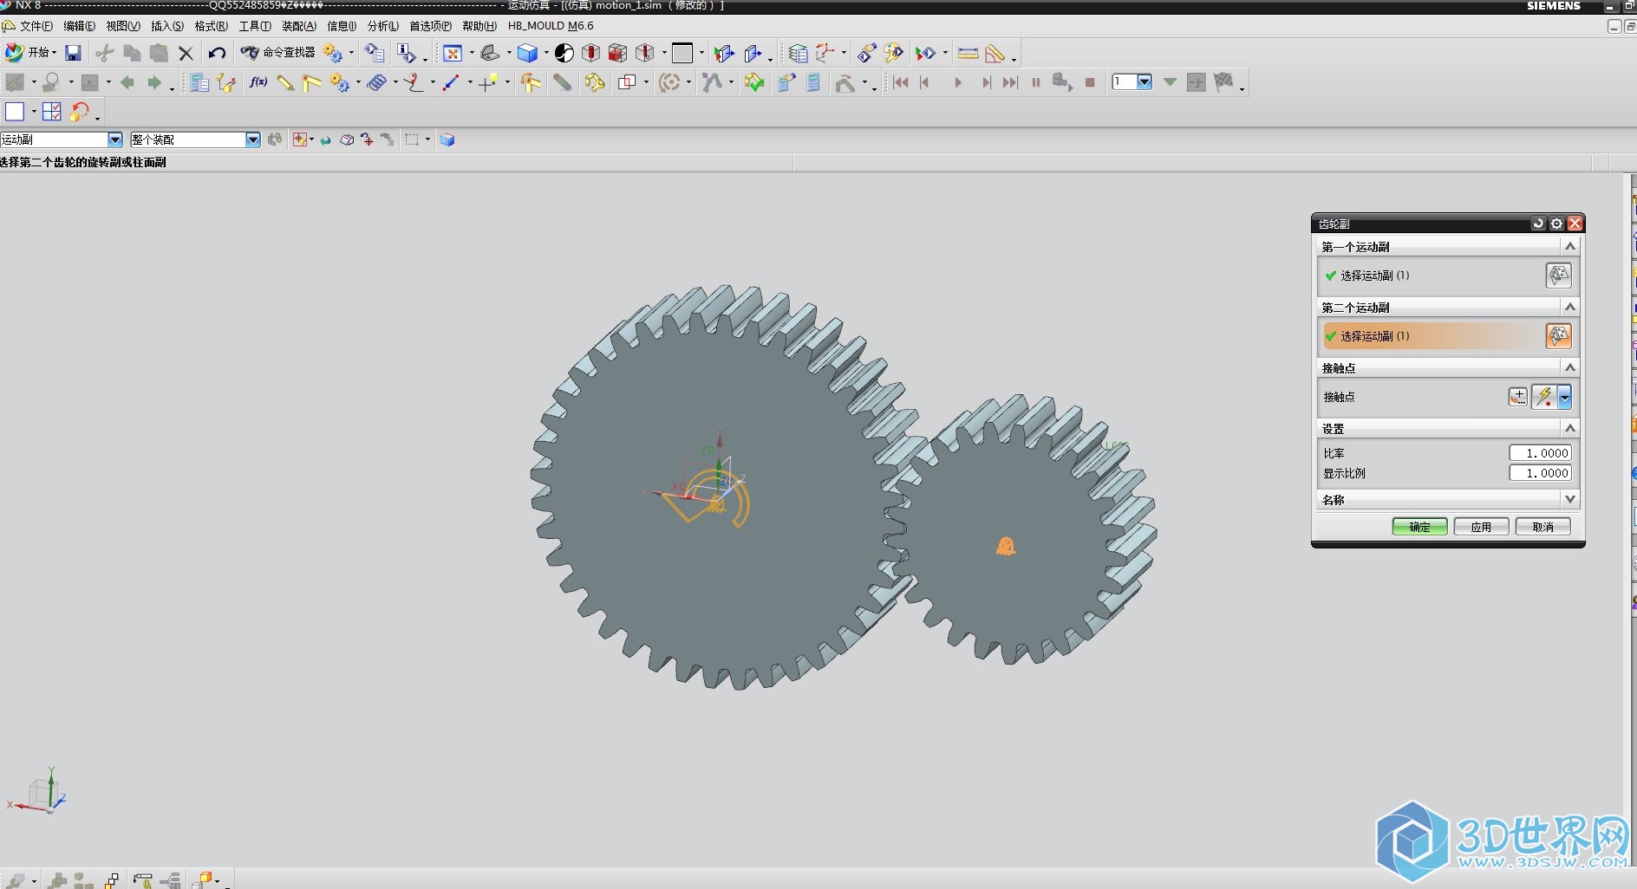Click the 确定 OK button
This screenshot has width=1637, height=889.
coord(1419,527)
